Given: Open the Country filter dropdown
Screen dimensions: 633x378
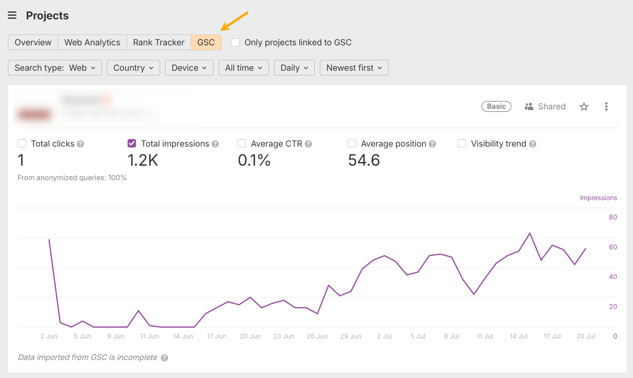Looking at the screenshot, I should tap(133, 68).
